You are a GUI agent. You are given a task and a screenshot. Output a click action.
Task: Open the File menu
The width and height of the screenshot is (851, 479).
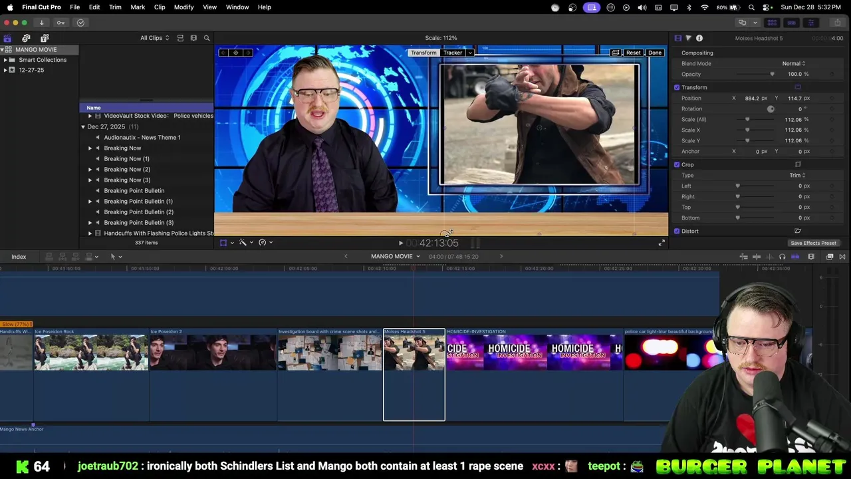pyautogui.click(x=75, y=7)
